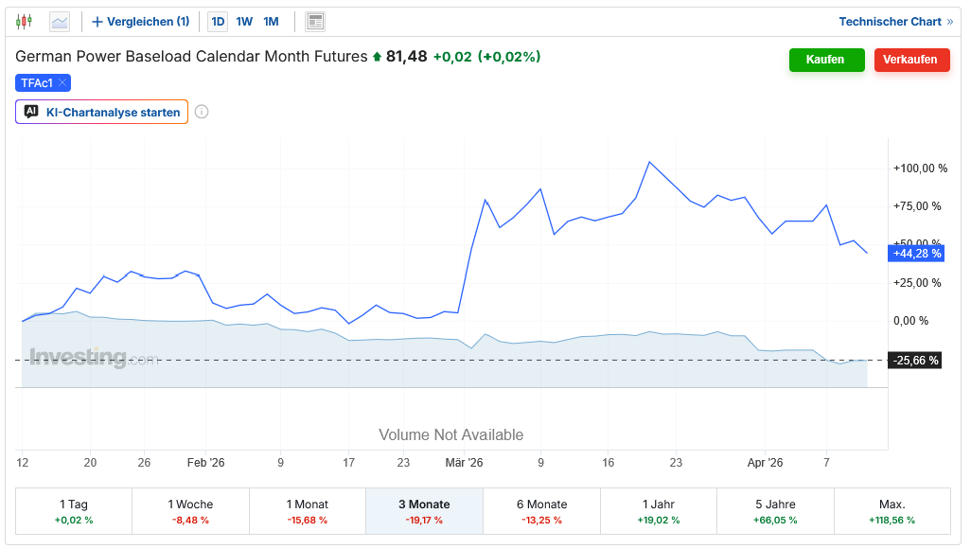The height and width of the screenshot is (549, 971).
Task: Select the 6 Monate time range tab
Action: tap(541, 511)
